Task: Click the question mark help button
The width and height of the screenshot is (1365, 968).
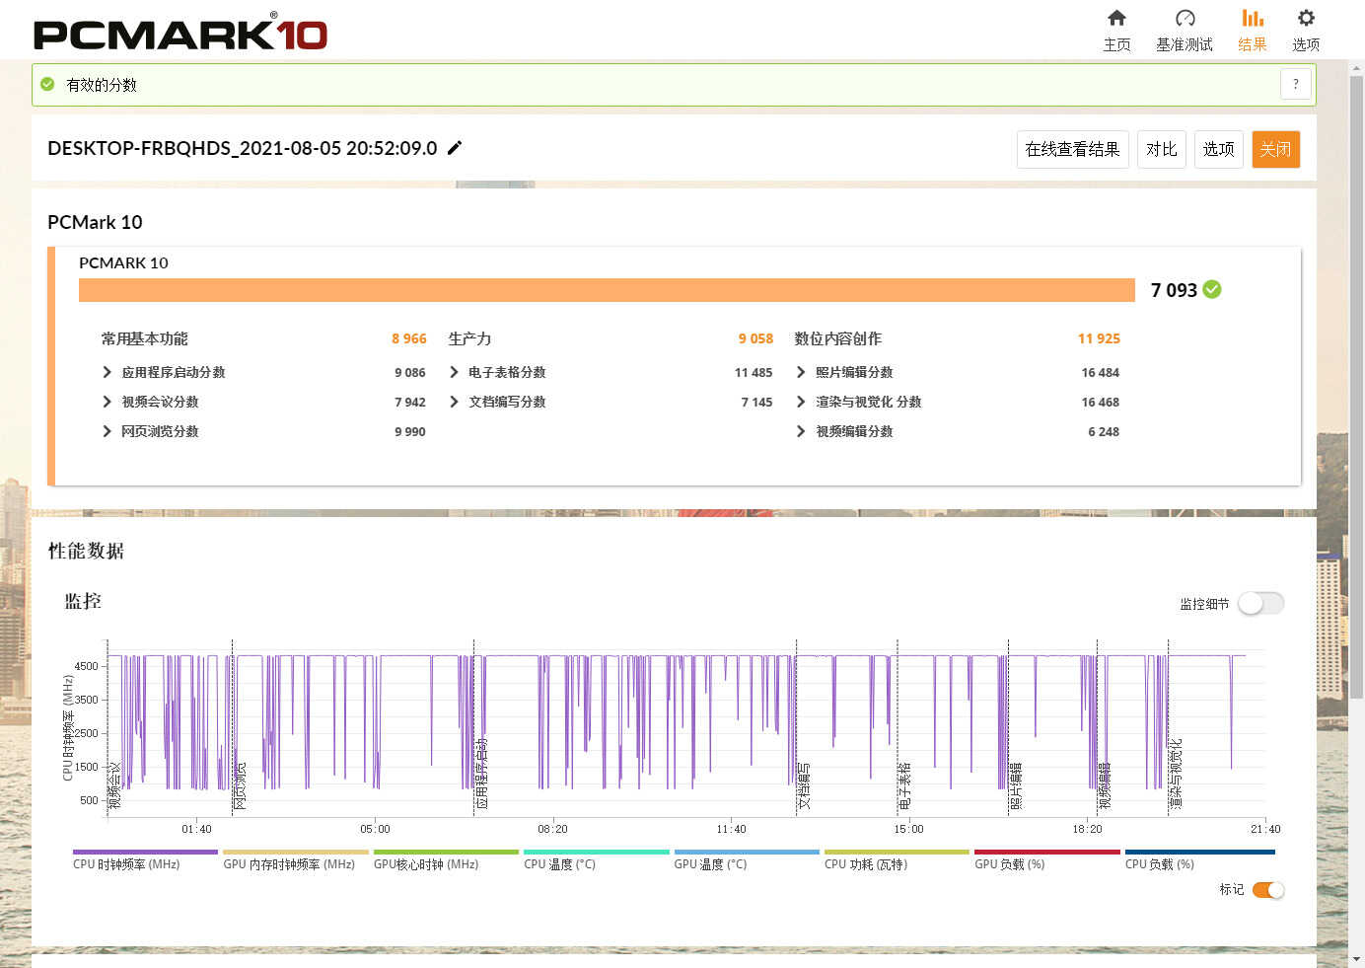Action: [x=1295, y=84]
